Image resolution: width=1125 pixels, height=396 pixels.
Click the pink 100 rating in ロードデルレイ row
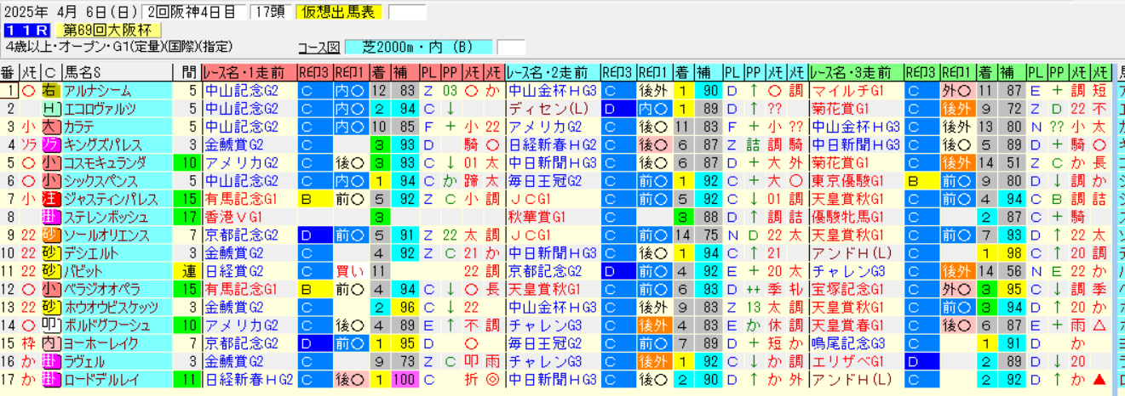[404, 379]
